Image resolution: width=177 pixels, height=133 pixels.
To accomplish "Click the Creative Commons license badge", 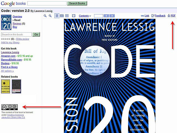I will point(10,107).
